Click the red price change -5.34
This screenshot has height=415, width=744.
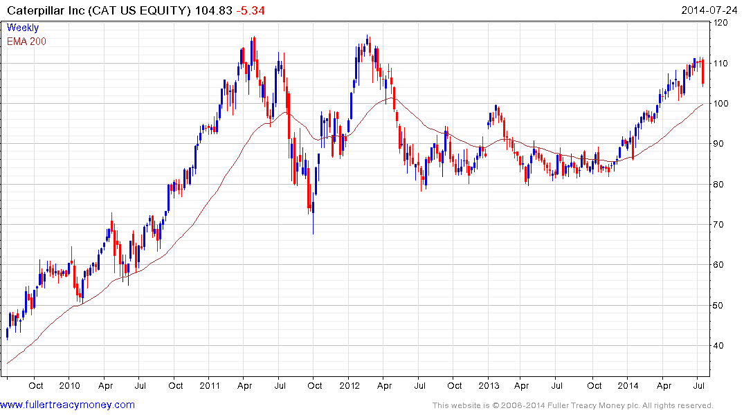[251, 10]
